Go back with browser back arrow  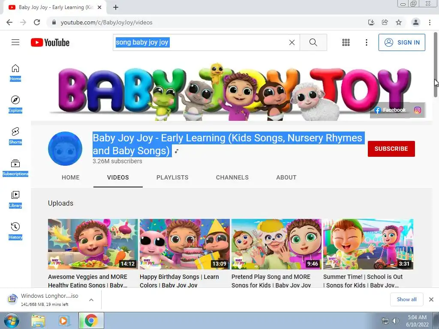coord(9,22)
